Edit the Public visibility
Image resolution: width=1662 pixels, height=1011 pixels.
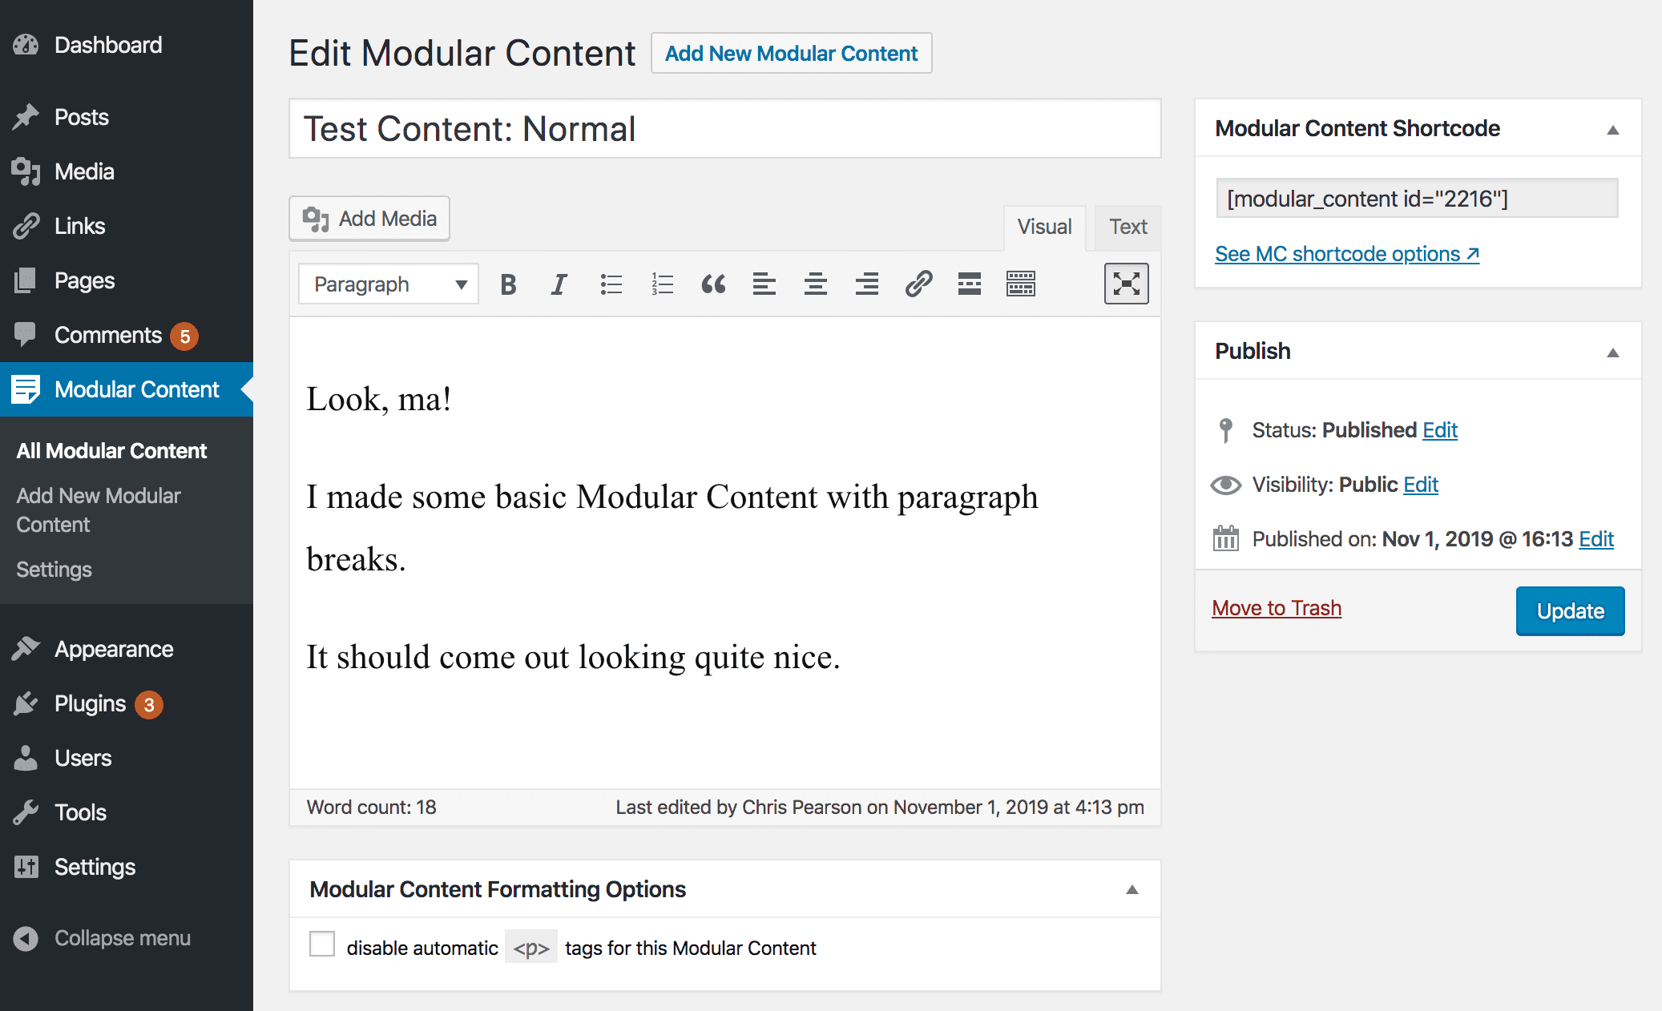click(x=1421, y=485)
